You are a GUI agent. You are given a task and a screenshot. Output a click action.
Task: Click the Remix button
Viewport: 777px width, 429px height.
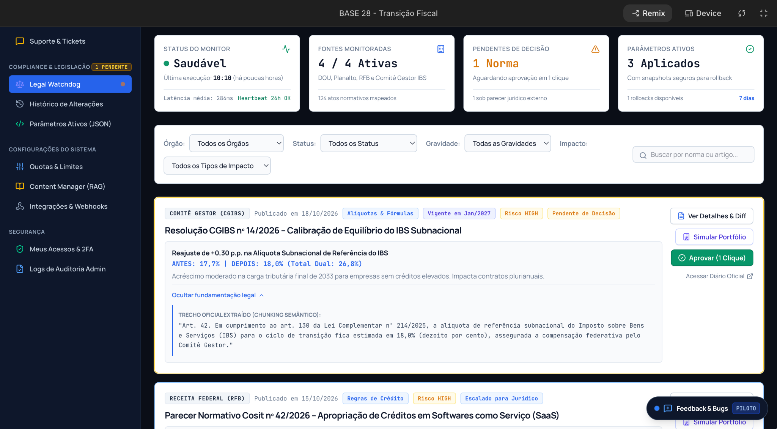click(x=648, y=13)
